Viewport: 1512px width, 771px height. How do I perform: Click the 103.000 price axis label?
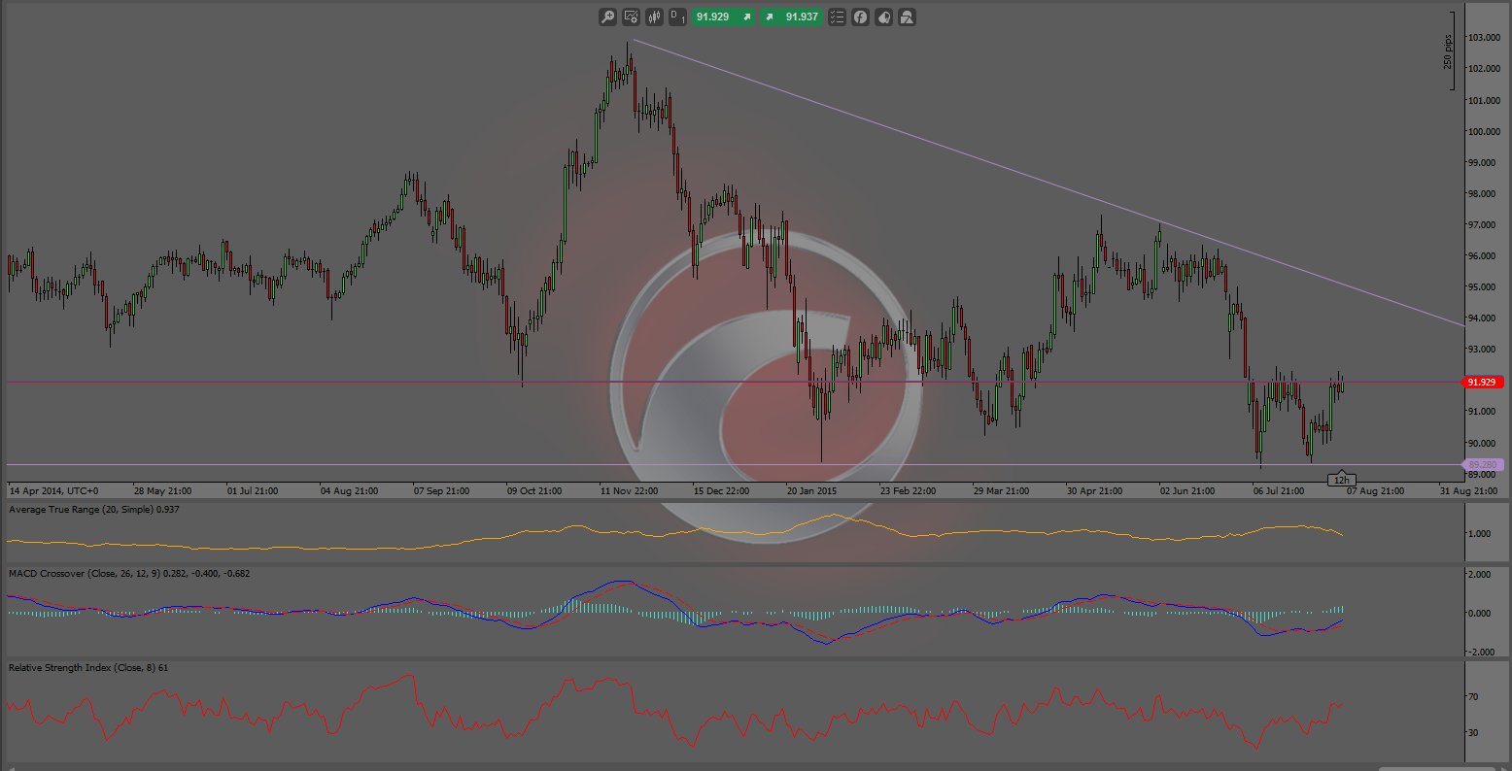tap(1484, 38)
